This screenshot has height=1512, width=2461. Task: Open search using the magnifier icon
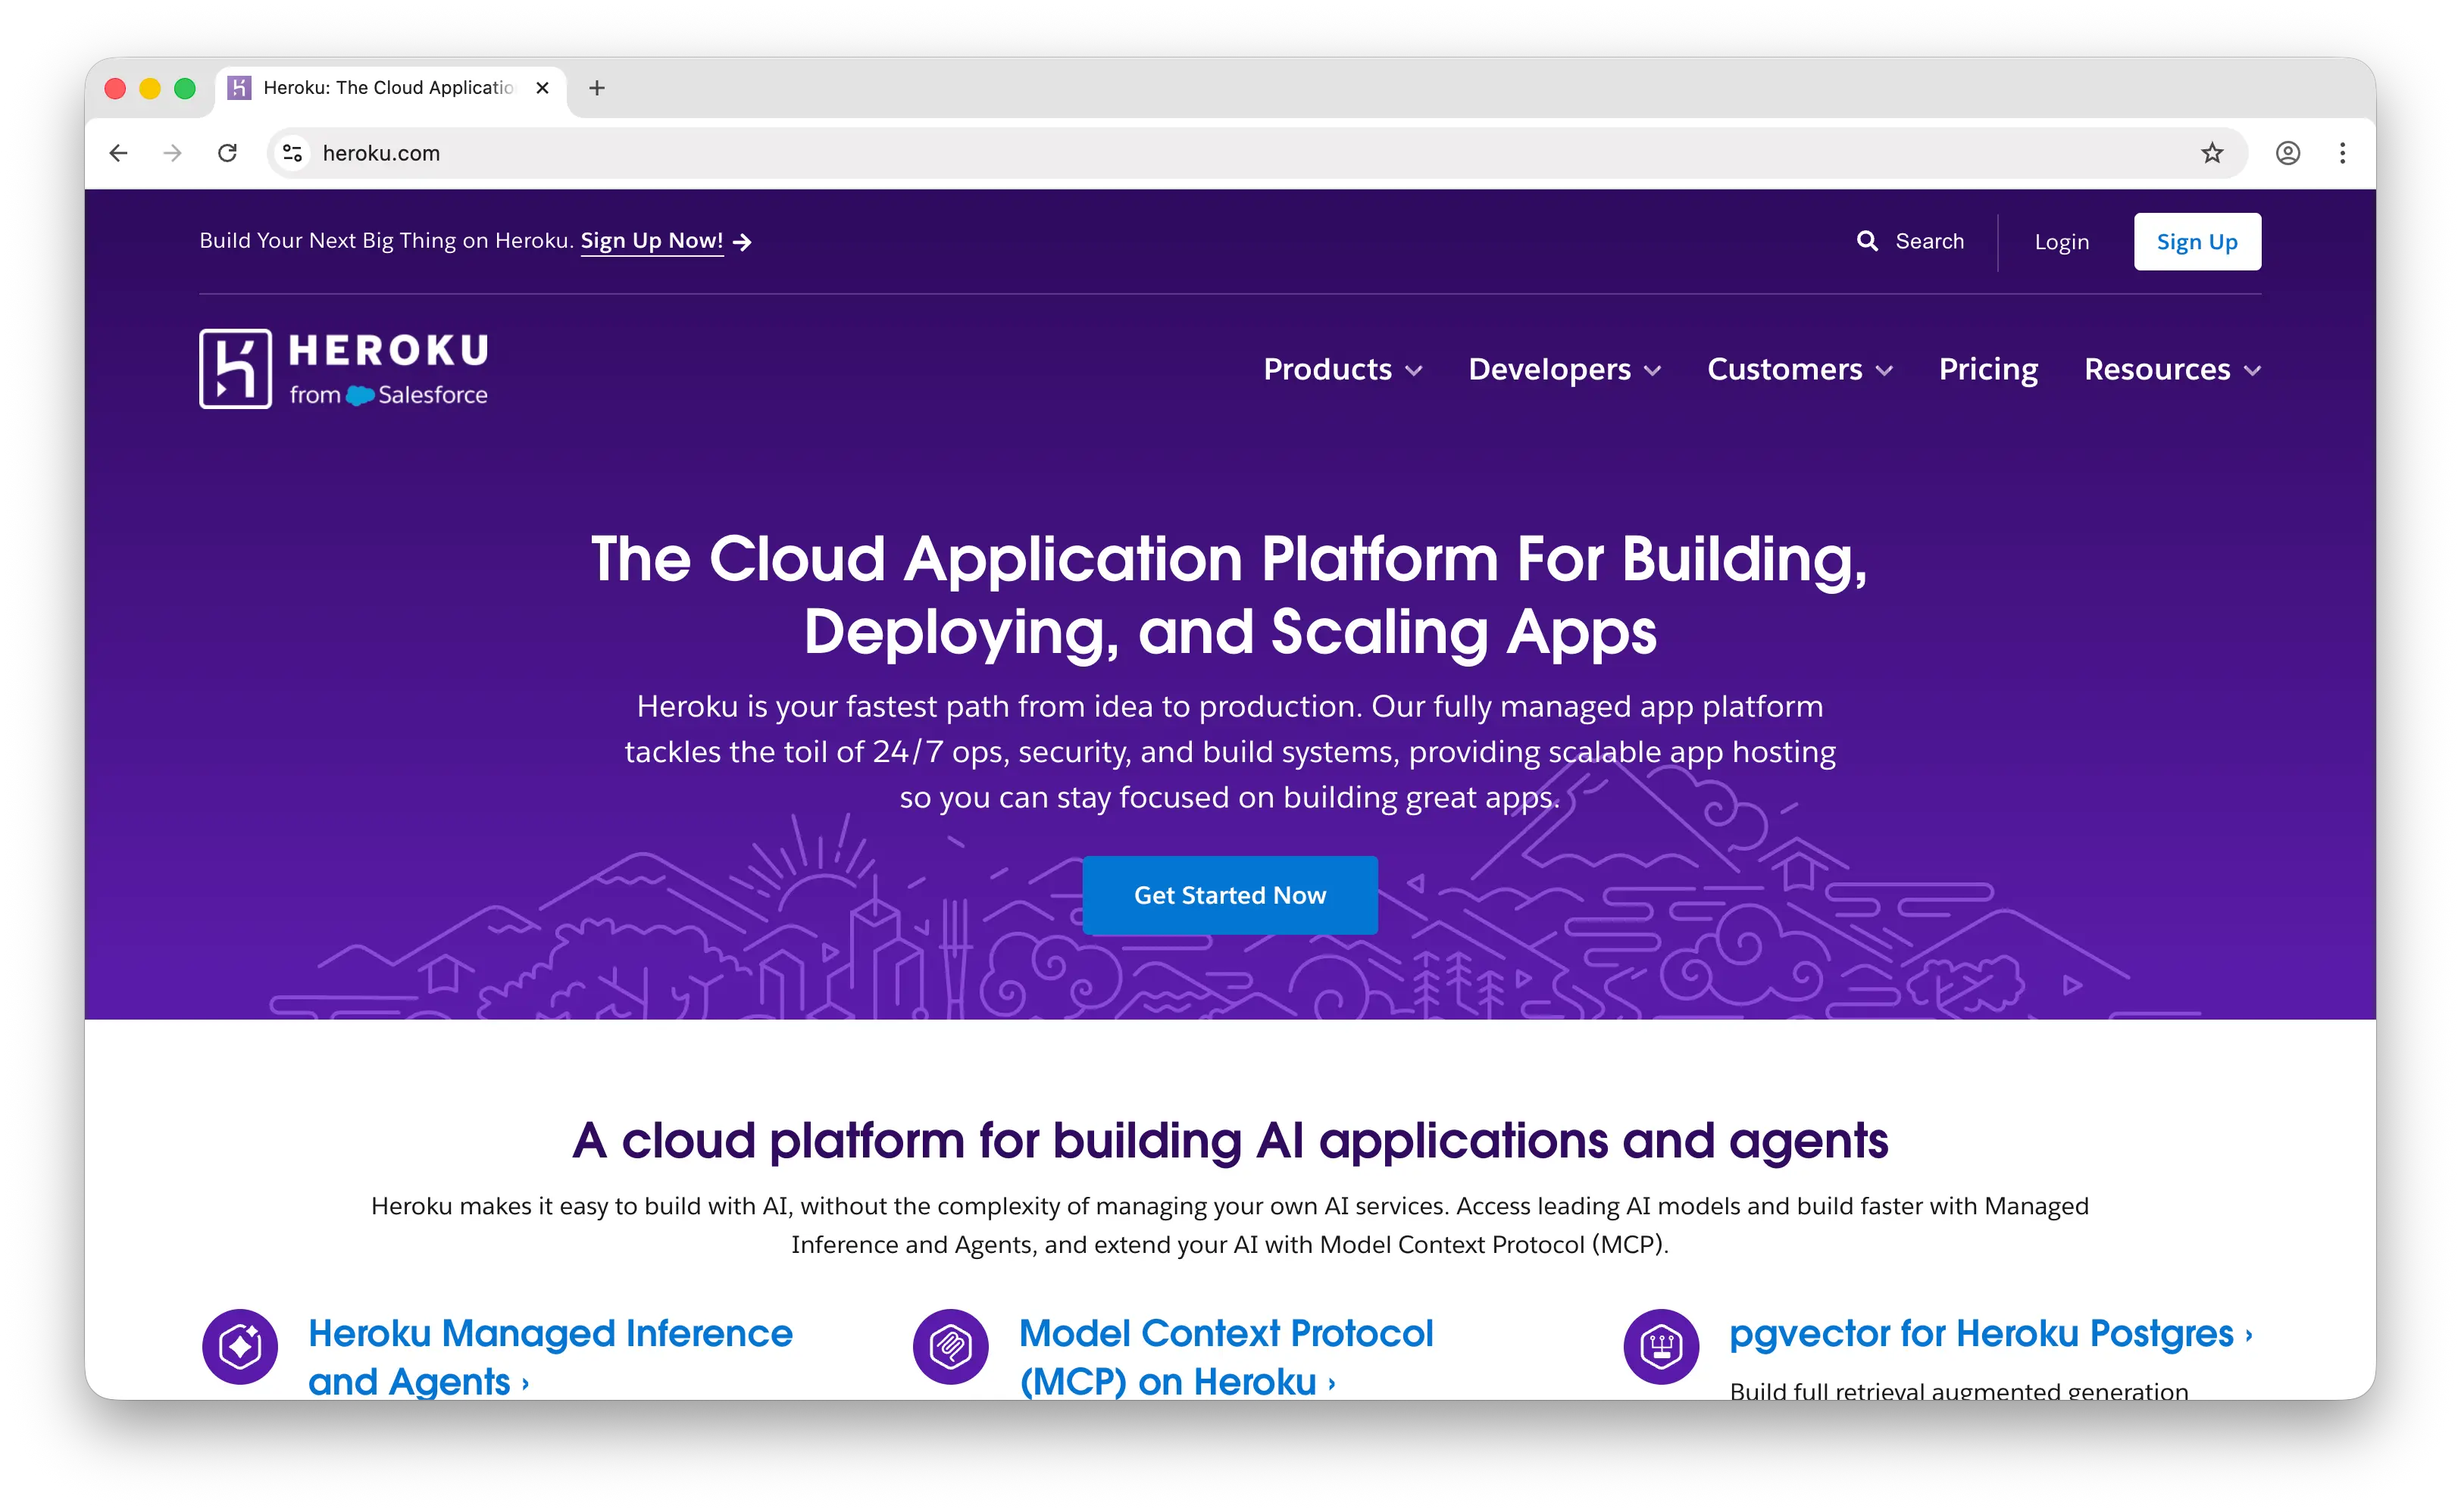(x=1866, y=241)
